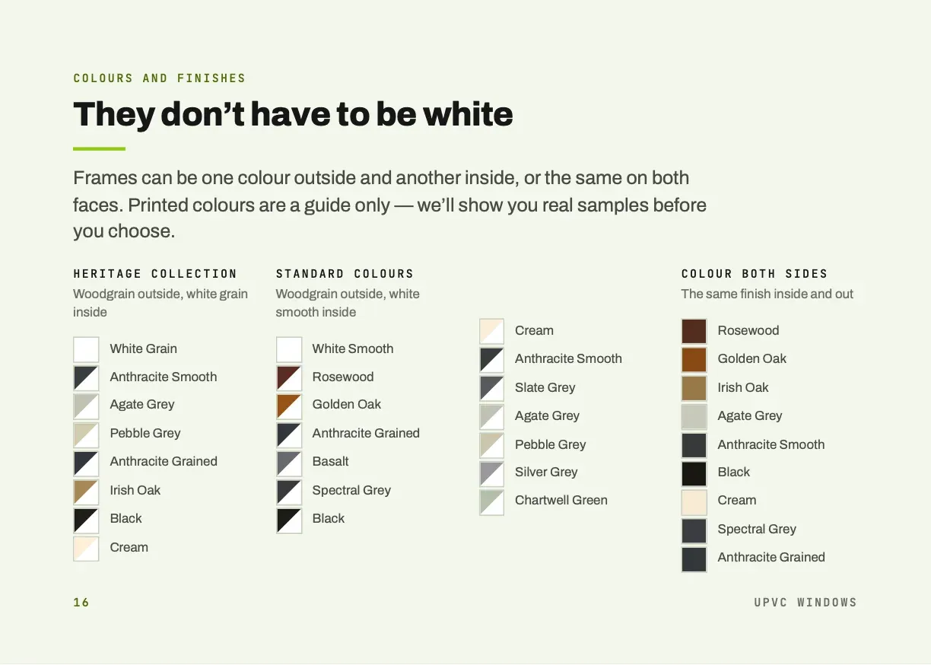
Task: Click the "Silver Grey" text label
Action: (546, 473)
